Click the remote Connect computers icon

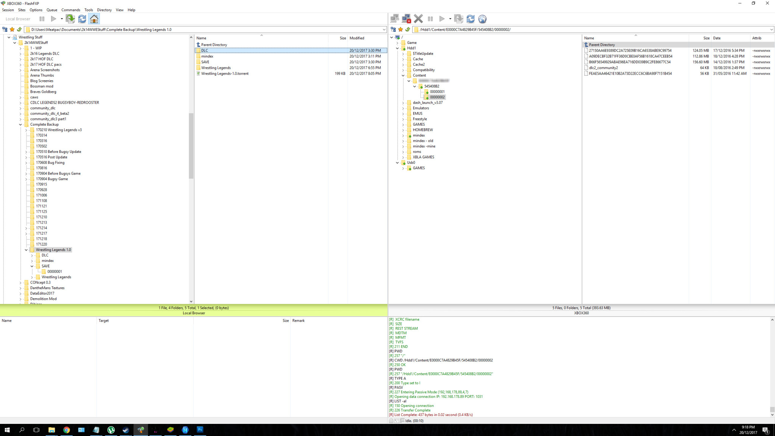(x=395, y=19)
